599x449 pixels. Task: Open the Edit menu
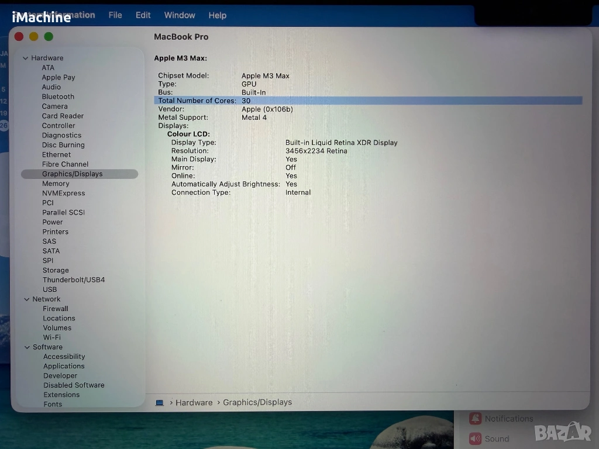click(143, 15)
